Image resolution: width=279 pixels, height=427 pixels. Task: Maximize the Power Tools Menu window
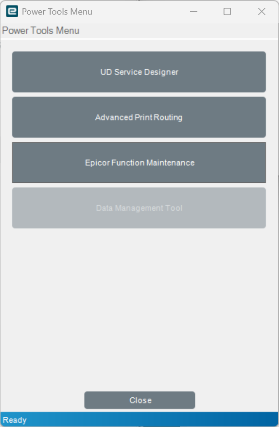click(227, 11)
